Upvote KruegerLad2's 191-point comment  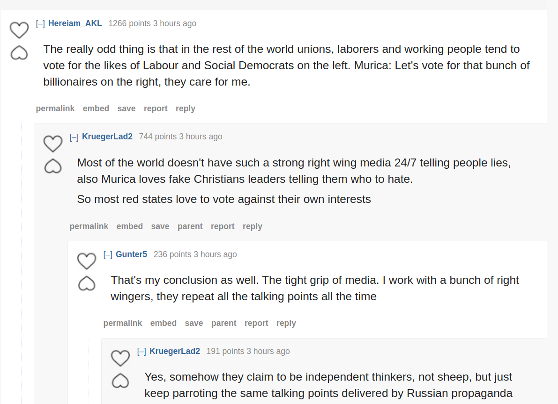click(120, 358)
